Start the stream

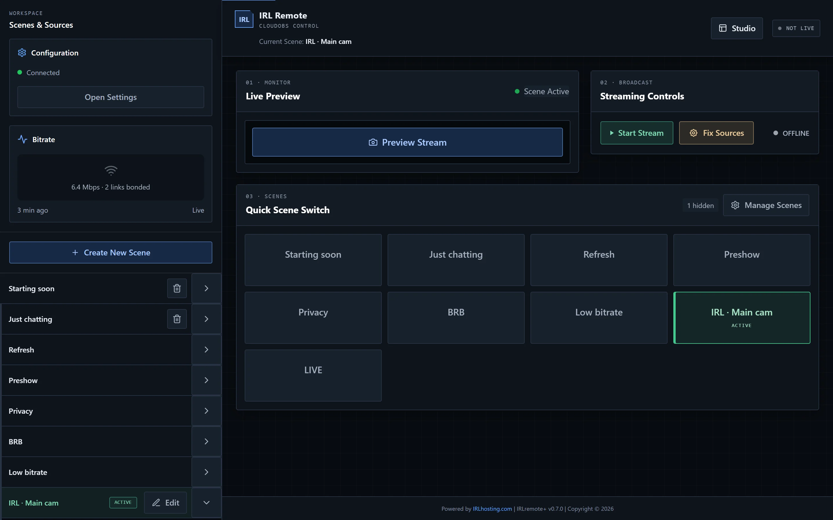tap(636, 133)
